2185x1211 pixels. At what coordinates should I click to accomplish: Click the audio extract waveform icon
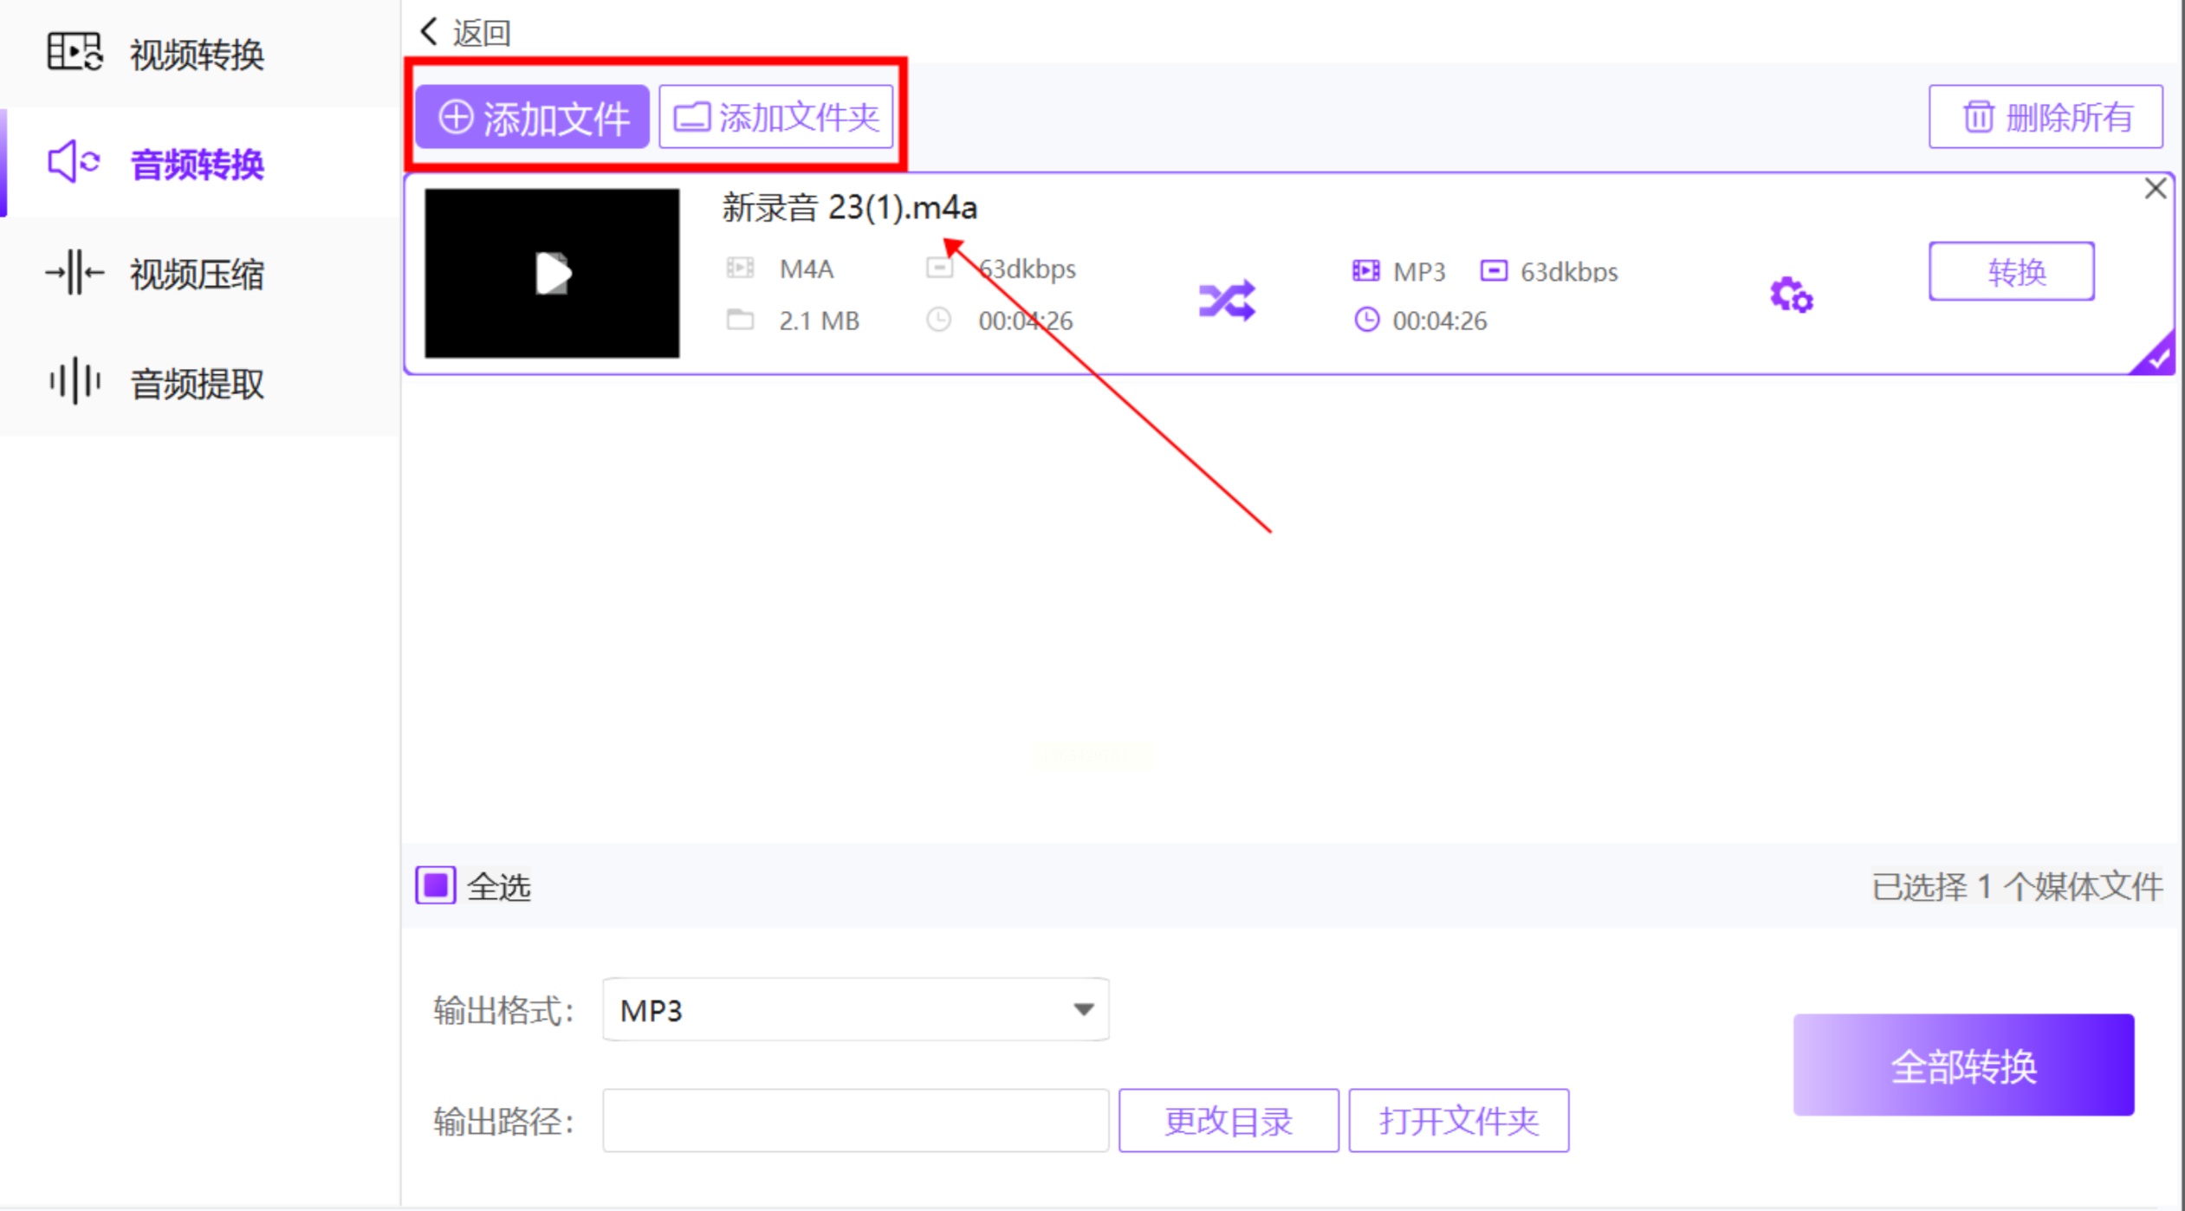pos(75,381)
